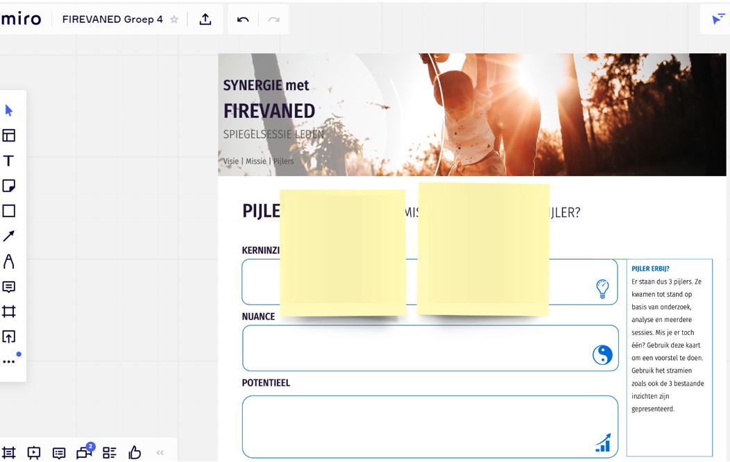Undo the last action
Screen dimensions: 730x462
coord(243,19)
